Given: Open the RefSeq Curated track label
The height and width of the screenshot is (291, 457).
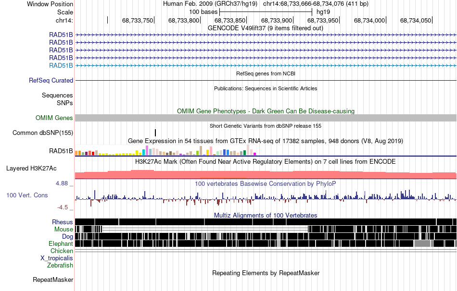Looking at the screenshot, I should (51, 80).
